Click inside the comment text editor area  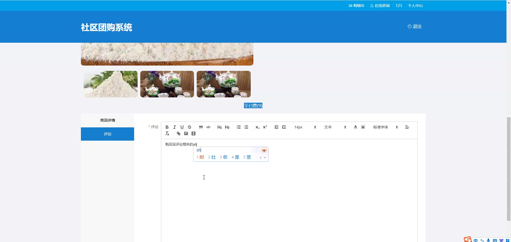pos(289,191)
